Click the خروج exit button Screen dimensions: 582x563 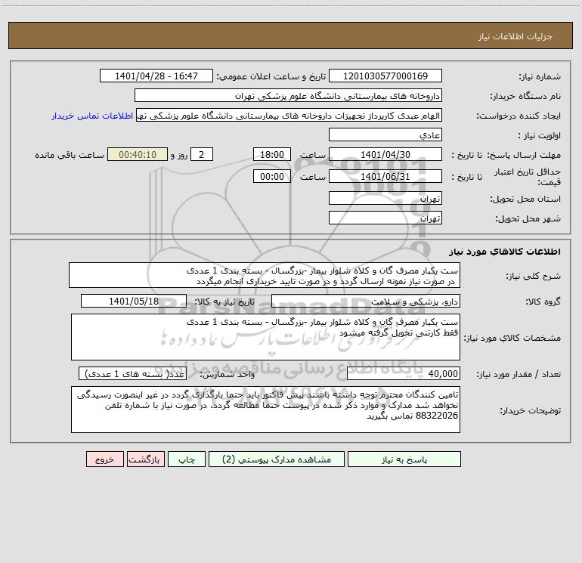pos(104,459)
